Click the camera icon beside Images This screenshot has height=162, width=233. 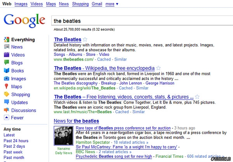click(x=7, y=78)
